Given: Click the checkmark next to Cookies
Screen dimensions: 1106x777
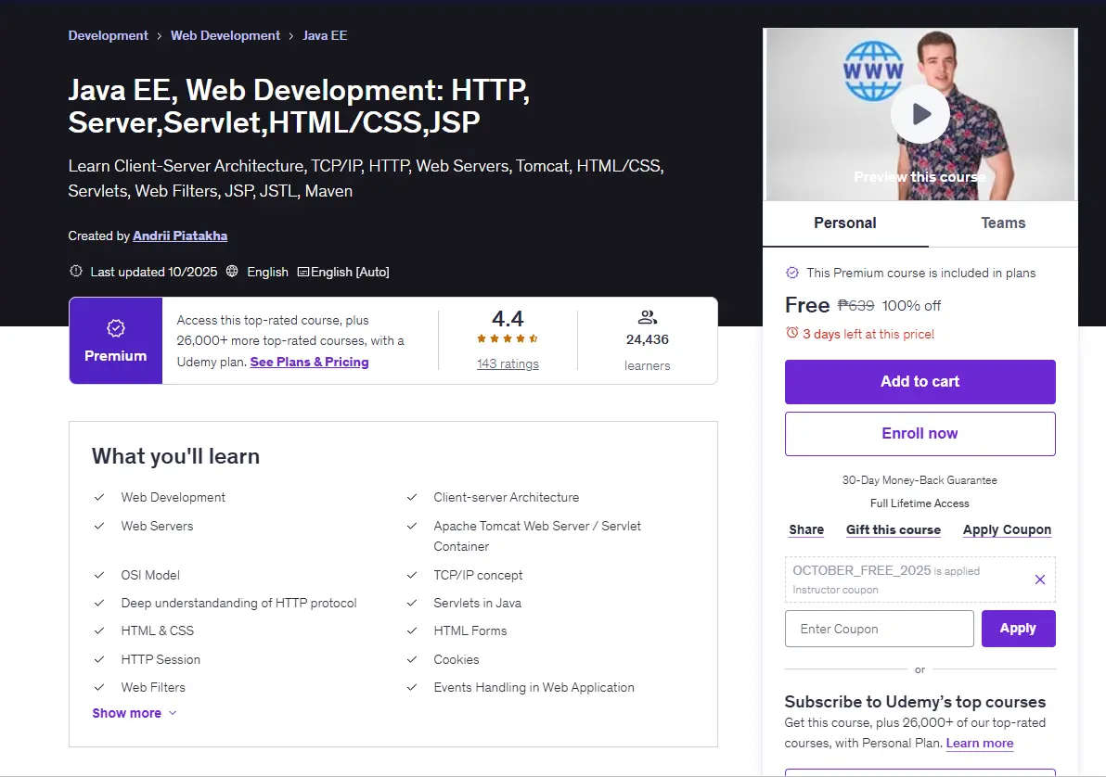Looking at the screenshot, I should pos(412,659).
